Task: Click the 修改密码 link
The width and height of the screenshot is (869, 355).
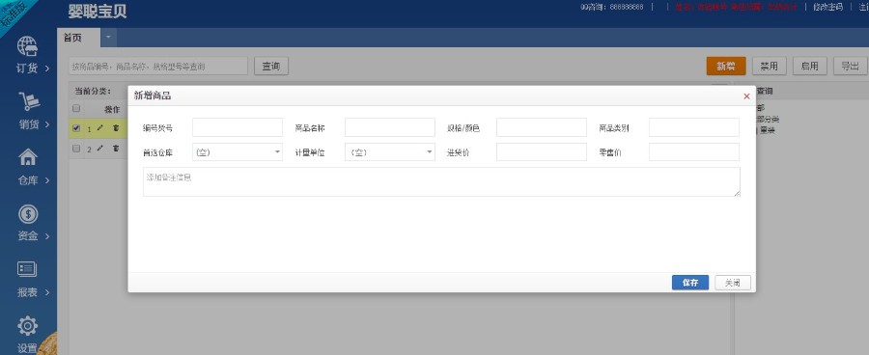Action: click(828, 7)
